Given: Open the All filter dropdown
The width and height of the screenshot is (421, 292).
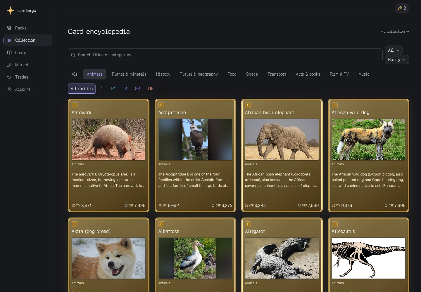Looking at the screenshot, I should pyautogui.click(x=394, y=50).
